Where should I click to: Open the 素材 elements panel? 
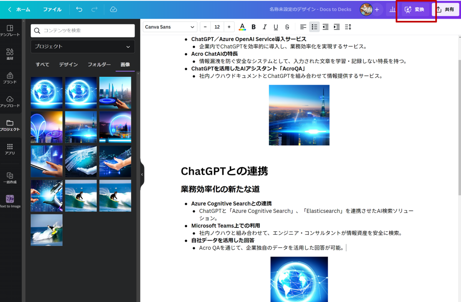click(x=10, y=54)
